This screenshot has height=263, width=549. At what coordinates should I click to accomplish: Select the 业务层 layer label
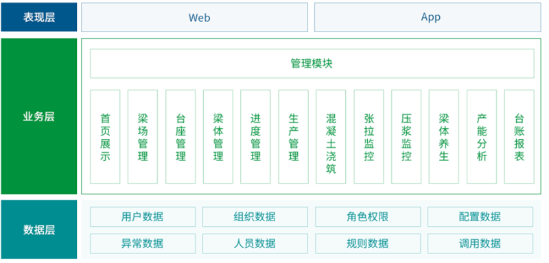click(x=39, y=116)
